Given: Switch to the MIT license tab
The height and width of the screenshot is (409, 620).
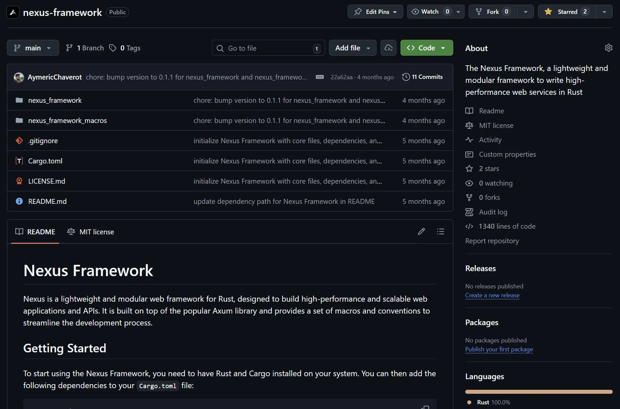Looking at the screenshot, I should [x=90, y=232].
